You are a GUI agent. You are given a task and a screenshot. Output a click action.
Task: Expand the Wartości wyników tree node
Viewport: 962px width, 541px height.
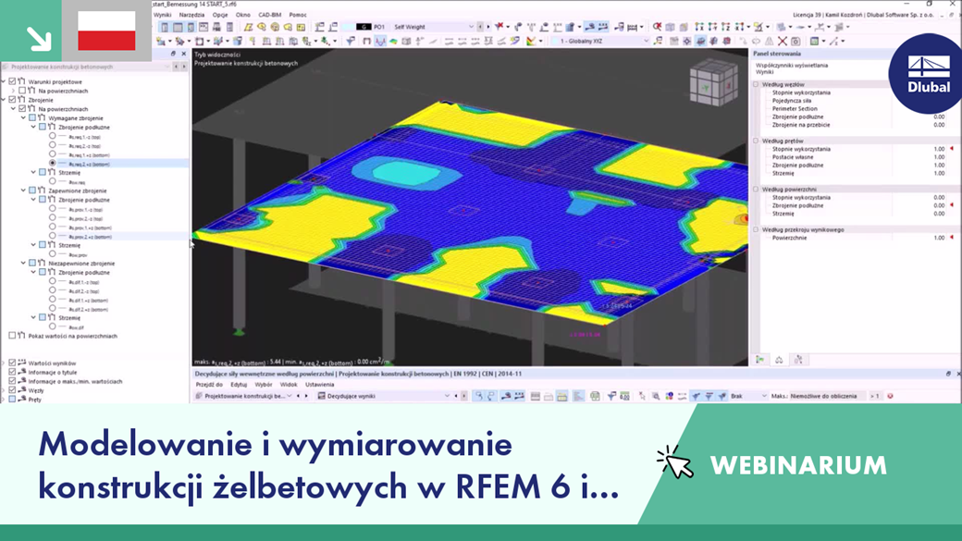point(4,363)
